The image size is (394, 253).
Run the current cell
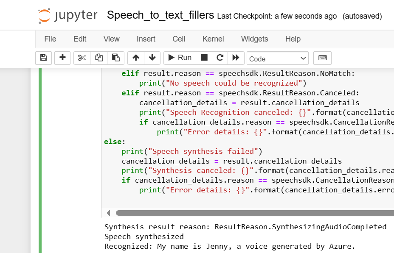pyautogui.click(x=179, y=58)
